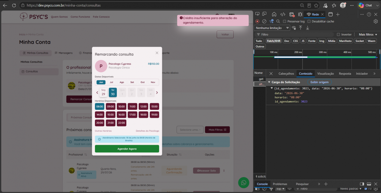
Task: Enable Desabilitar cache checkbox
Action: point(309,21)
